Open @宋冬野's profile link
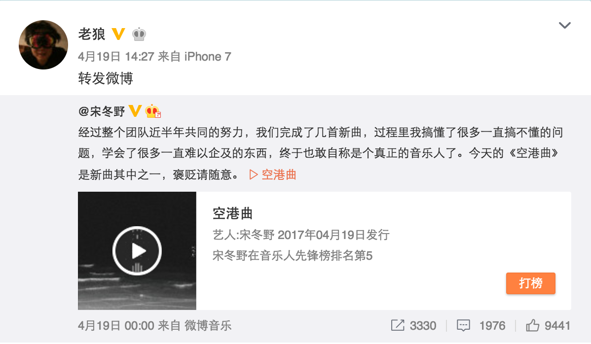The image size is (591, 344). click(102, 111)
